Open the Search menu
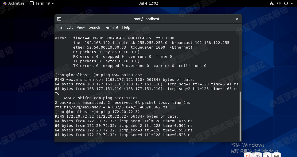 pos(94,27)
